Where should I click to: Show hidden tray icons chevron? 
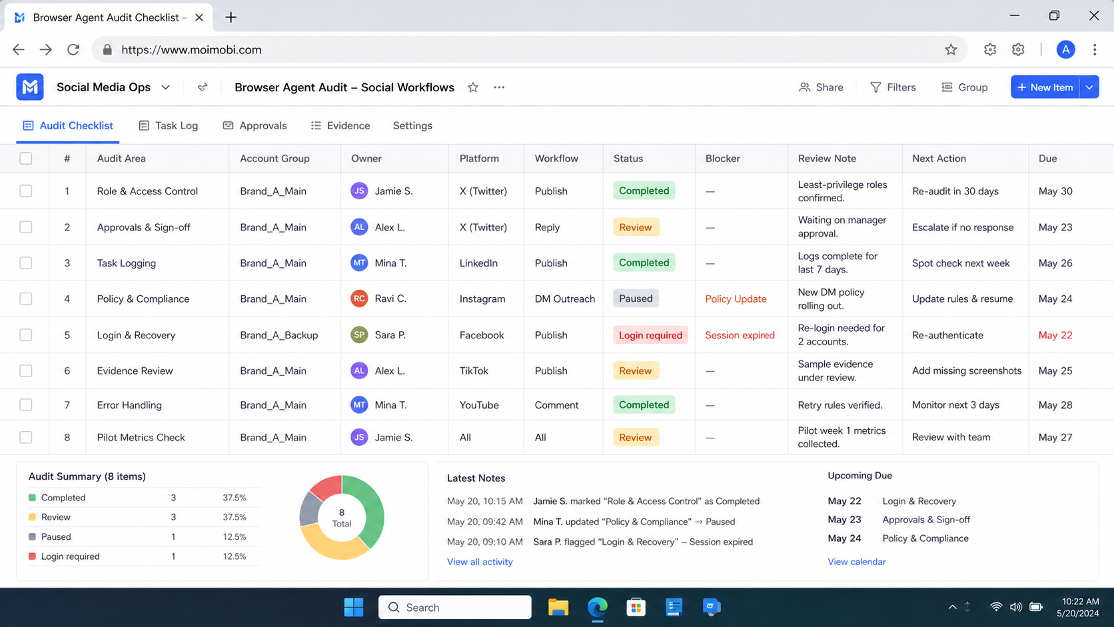coord(952,607)
